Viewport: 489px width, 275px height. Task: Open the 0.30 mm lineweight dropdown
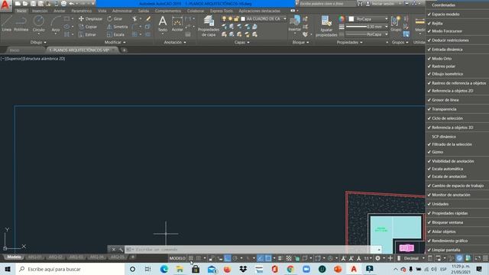[367, 27]
